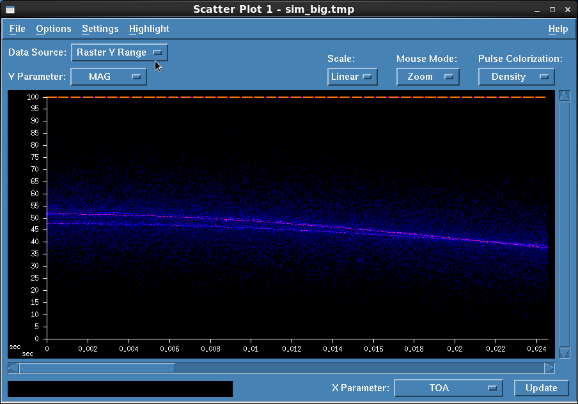The height and width of the screenshot is (404, 578).
Task: Click the vertical scrollbar down arrow
Action: click(564, 353)
